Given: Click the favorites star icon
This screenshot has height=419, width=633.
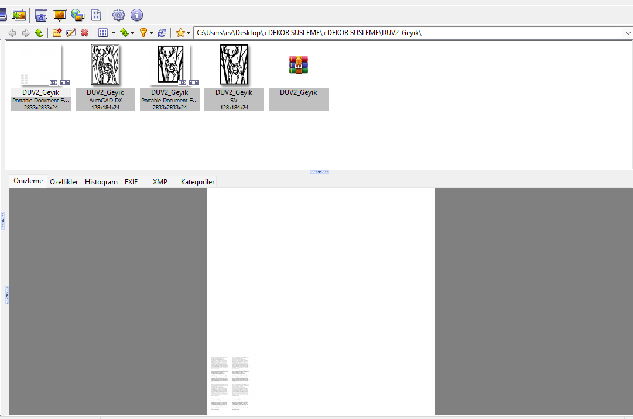Looking at the screenshot, I should click(x=180, y=33).
